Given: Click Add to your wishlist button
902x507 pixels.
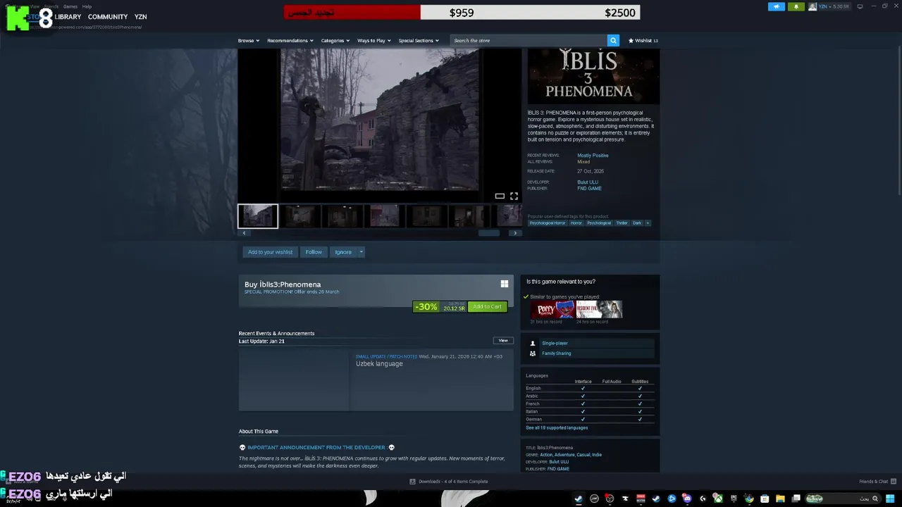Looking at the screenshot, I should click(270, 252).
